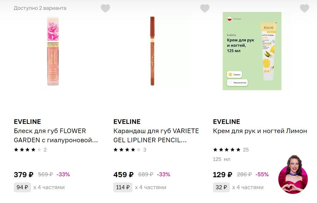Click the 379 ₽ lip gloss price
This screenshot has height=203, width=317.
coord(24,175)
